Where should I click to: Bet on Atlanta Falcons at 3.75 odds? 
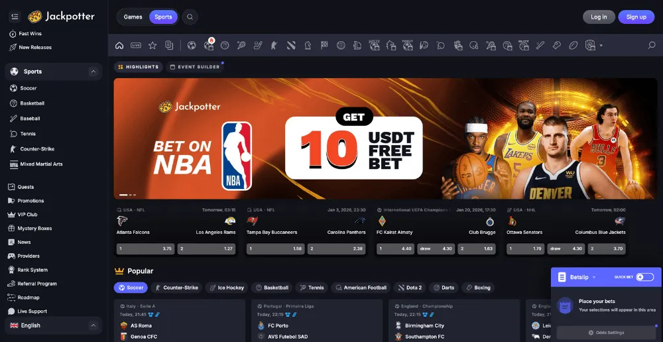145,249
